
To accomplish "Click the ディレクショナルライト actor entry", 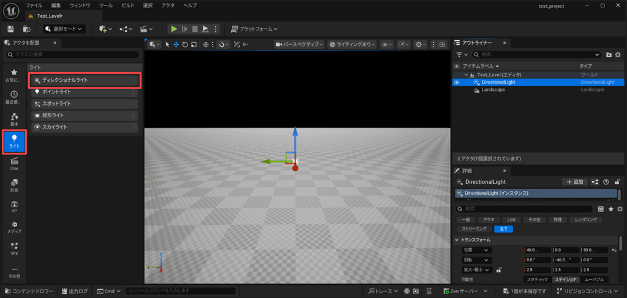I will pyautogui.click(x=84, y=80).
